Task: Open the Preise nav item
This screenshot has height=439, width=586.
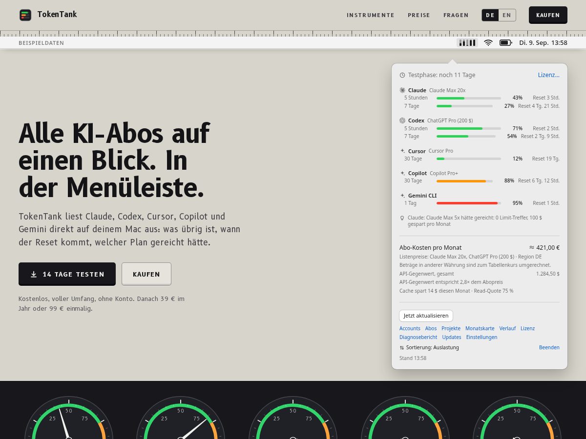Action: [419, 15]
